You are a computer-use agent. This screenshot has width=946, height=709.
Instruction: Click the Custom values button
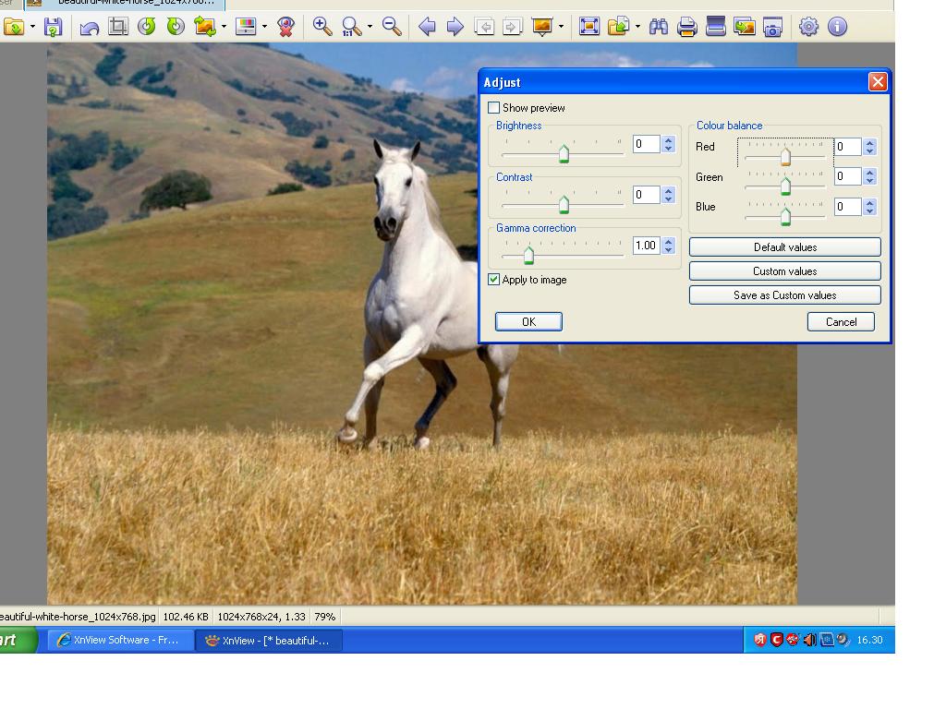pos(785,271)
